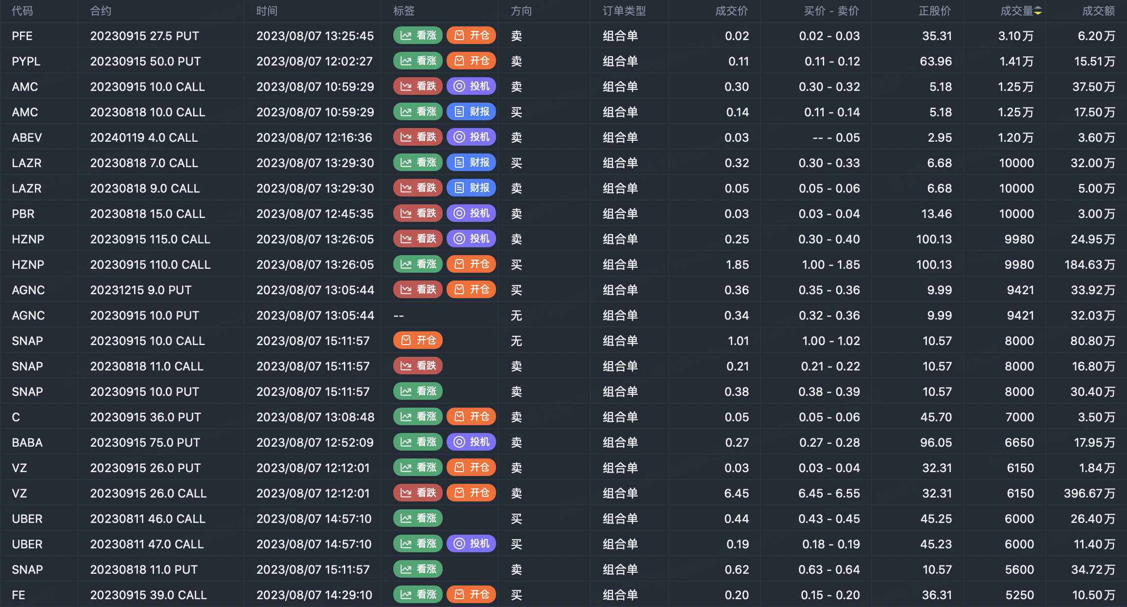Click 投机 tag in ABEV 4.0 CALL row

pyautogui.click(x=471, y=137)
